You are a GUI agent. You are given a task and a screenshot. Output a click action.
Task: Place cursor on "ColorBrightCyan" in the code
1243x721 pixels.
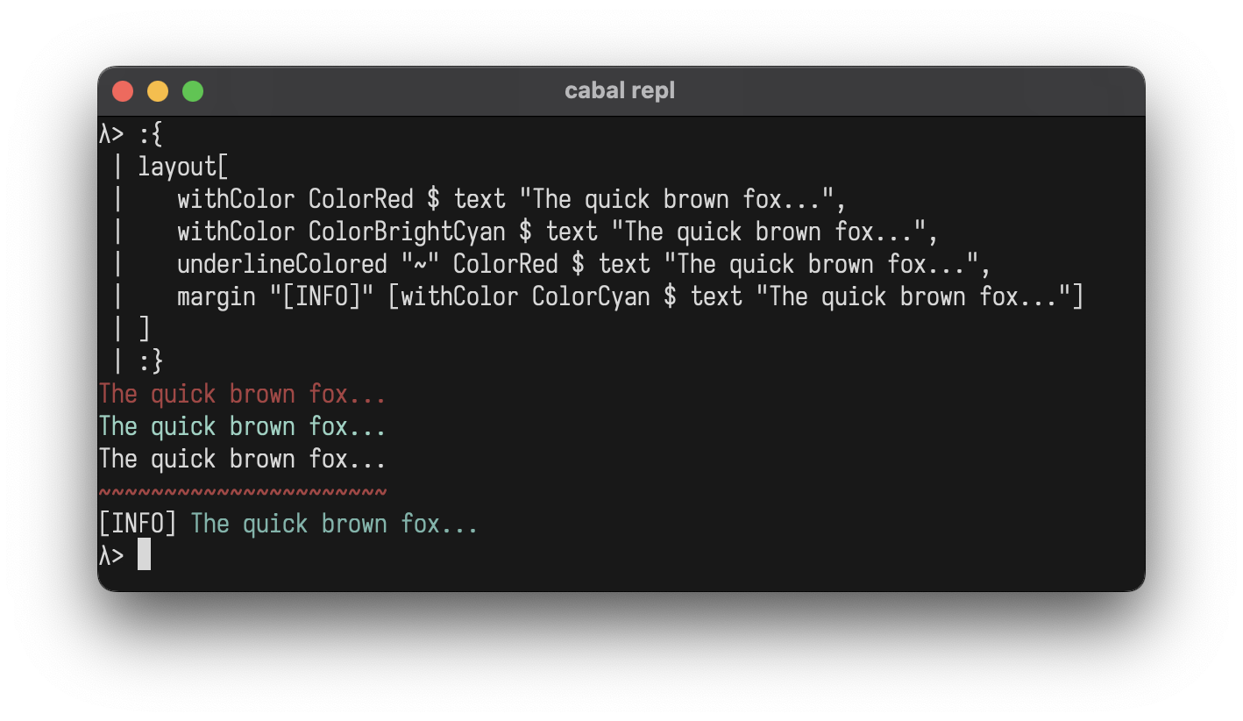point(407,232)
